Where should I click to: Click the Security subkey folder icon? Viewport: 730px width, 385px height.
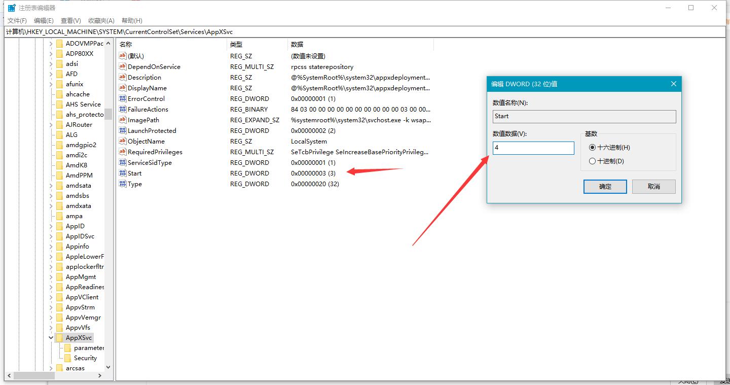(x=68, y=358)
